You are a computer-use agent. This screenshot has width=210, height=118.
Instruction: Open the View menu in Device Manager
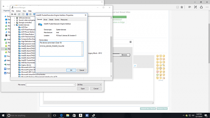(24, 11)
